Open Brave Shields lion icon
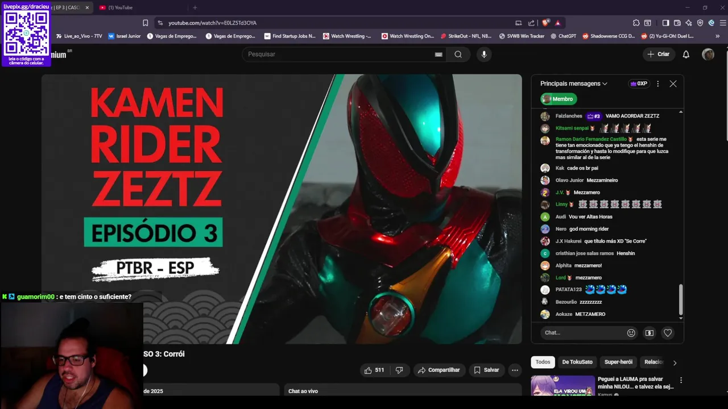728x409 pixels. [x=546, y=23]
